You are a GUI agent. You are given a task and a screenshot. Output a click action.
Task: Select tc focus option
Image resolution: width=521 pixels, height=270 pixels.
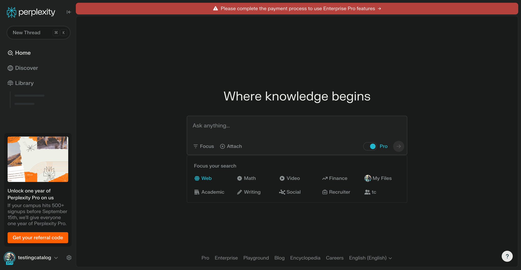click(370, 192)
